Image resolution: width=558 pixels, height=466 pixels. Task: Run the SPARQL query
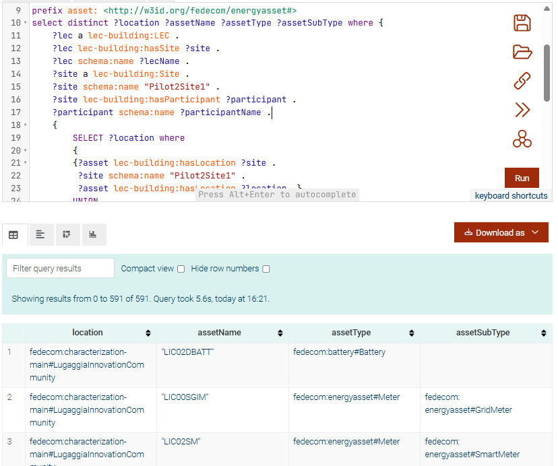pyautogui.click(x=522, y=178)
